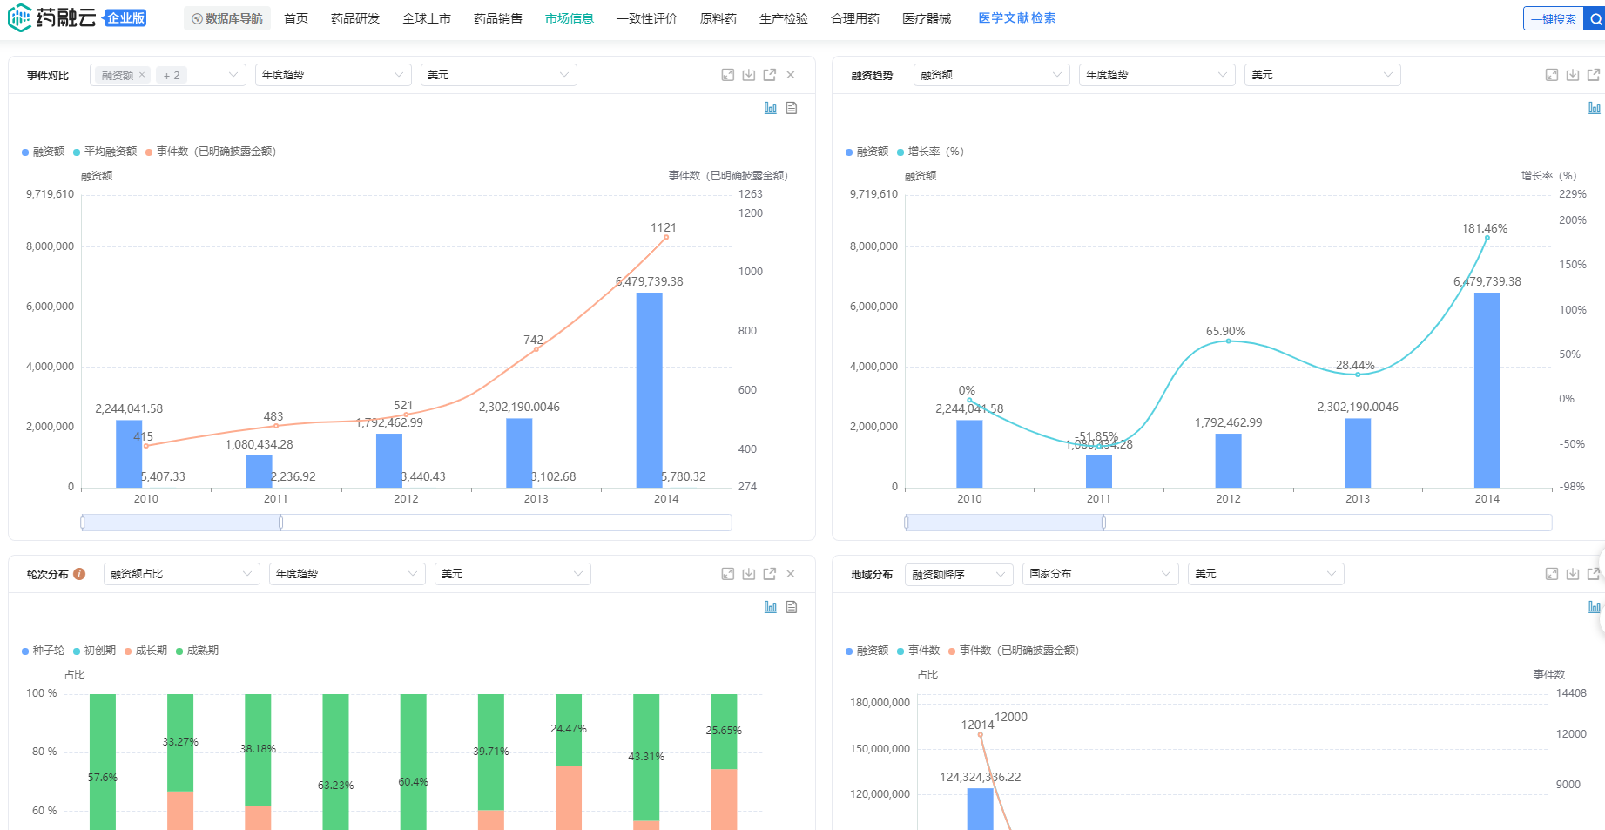The height and width of the screenshot is (830, 1605).
Task: Open 融资额降序 dropdown in 地域分布
Action: coord(959,574)
